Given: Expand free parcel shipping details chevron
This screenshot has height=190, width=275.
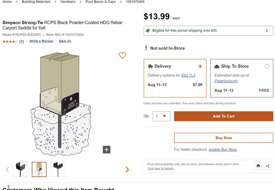Looking at the screenshot, I should (x=267, y=31).
